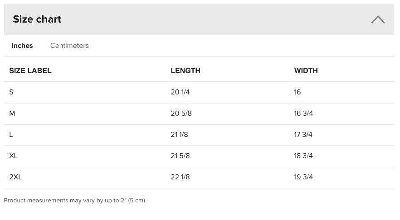
Task: Select the XL size row label
Action: tap(13, 156)
